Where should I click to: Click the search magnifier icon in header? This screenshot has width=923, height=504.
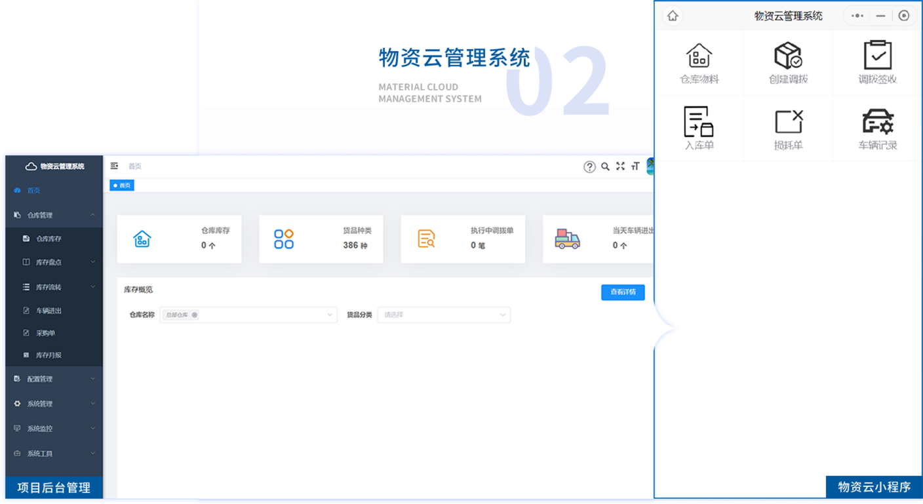point(606,166)
